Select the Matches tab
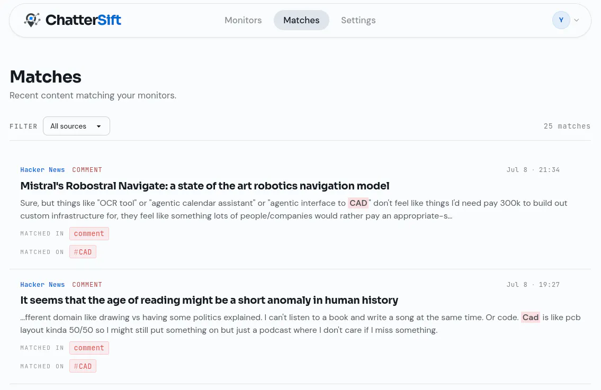This screenshot has height=390, width=601. click(301, 20)
